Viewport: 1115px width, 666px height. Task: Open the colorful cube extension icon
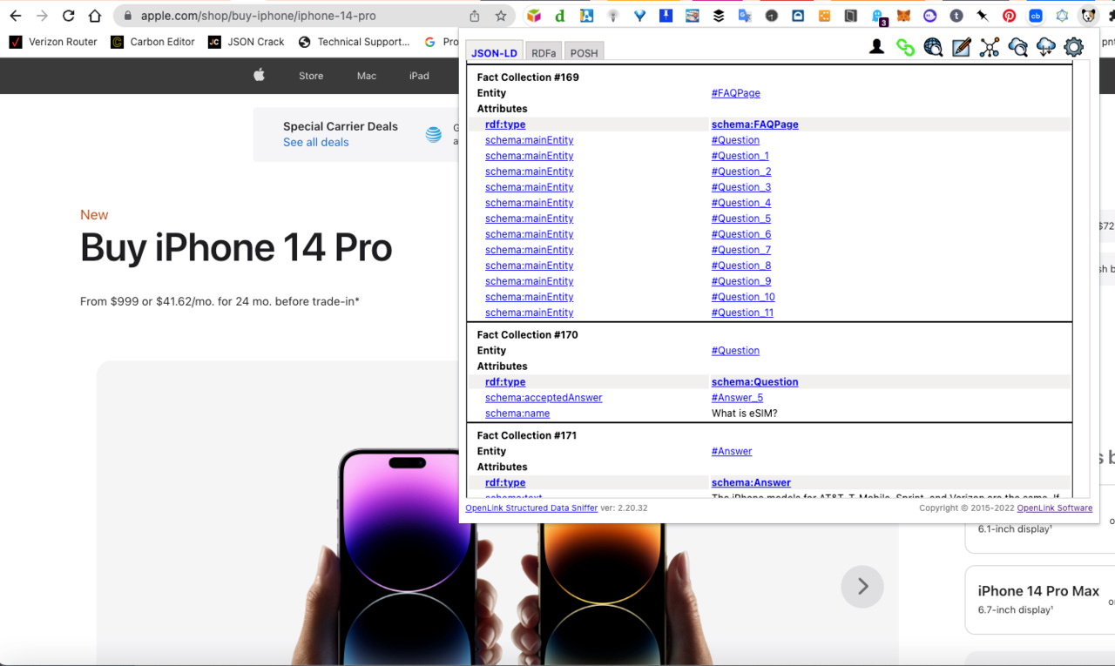tap(534, 16)
